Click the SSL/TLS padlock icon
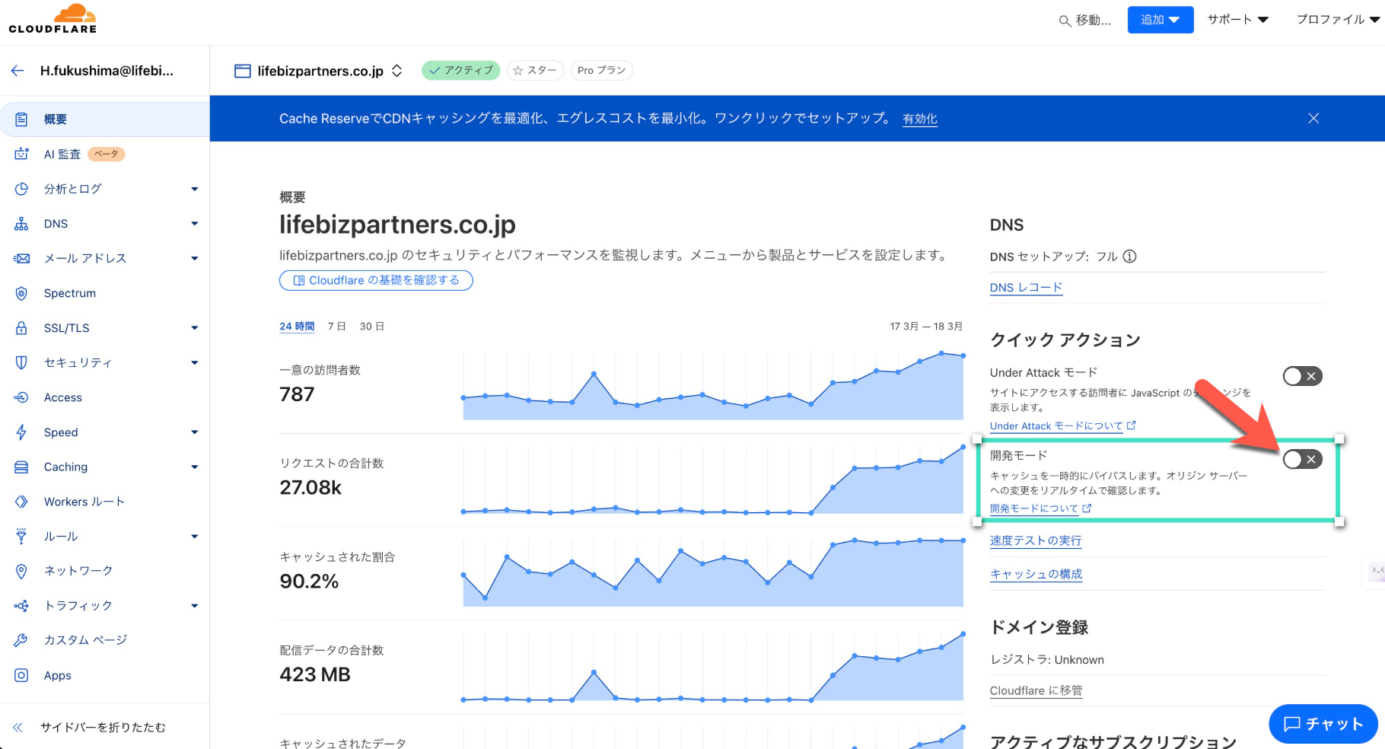Screen dimensions: 1385x749 point(21,328)
